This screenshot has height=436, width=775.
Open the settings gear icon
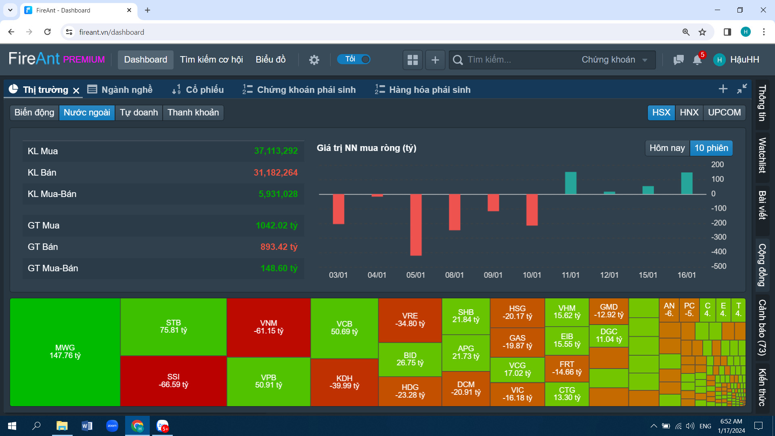click(314, 60)
